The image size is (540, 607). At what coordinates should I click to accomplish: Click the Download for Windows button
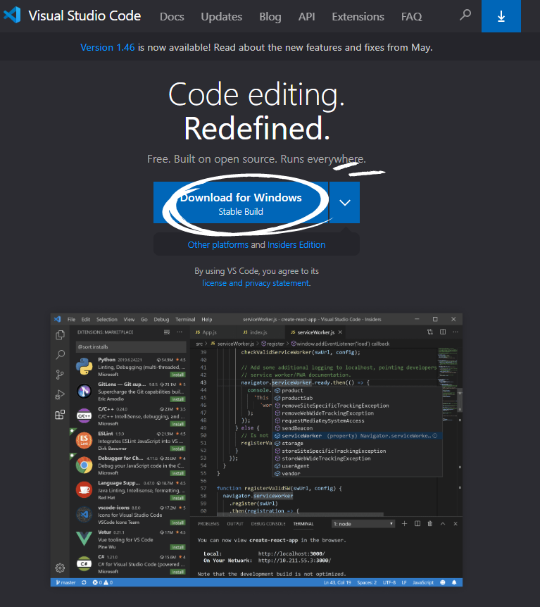[241, 203]
